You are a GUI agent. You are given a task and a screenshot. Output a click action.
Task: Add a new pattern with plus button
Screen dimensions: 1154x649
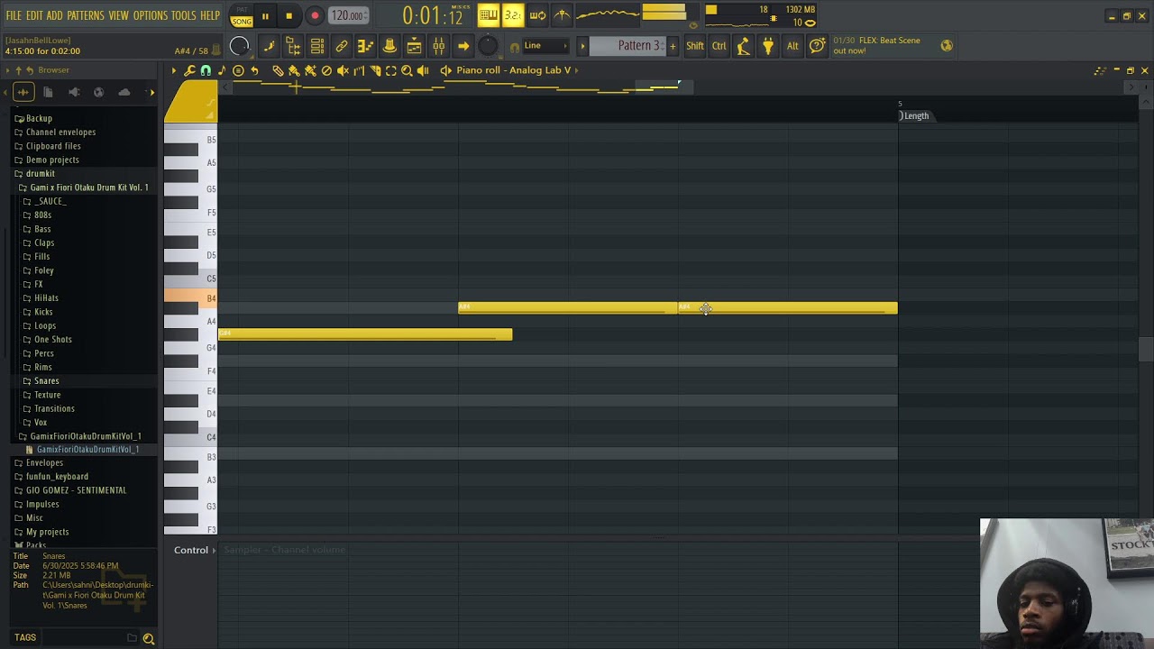coord(672,46)
